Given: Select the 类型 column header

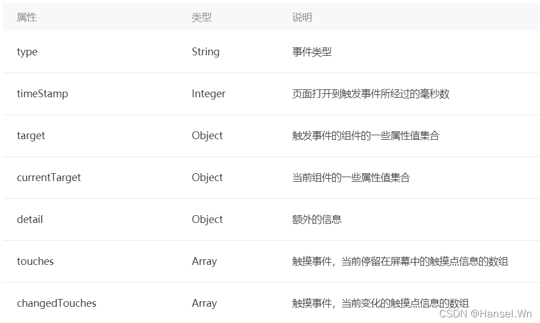Looking at the screenshot, I should (202, 17).
